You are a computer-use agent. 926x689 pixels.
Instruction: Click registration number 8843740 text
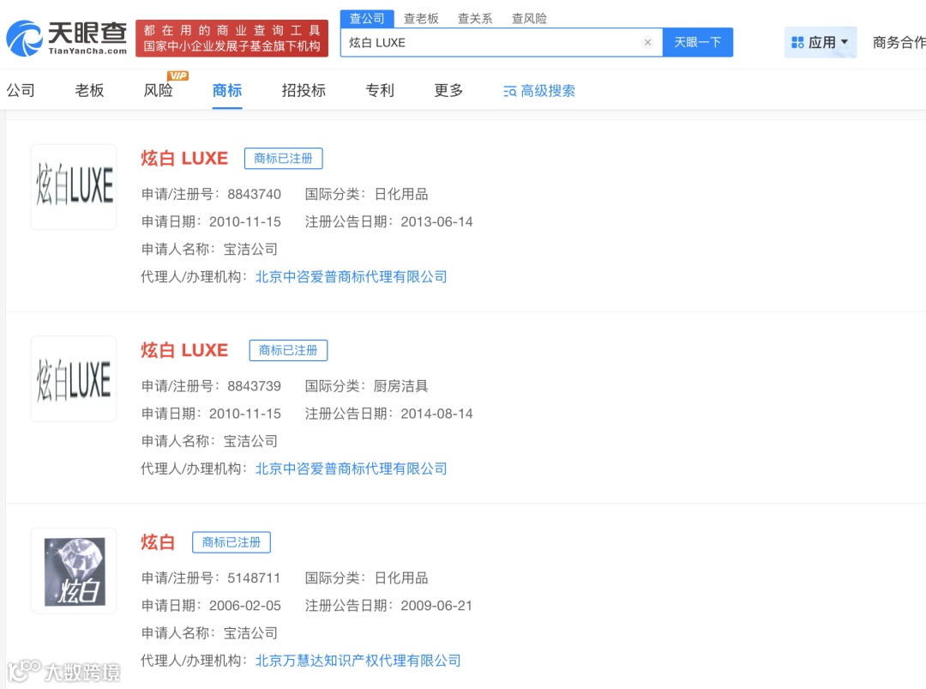[x=254, y=194]
